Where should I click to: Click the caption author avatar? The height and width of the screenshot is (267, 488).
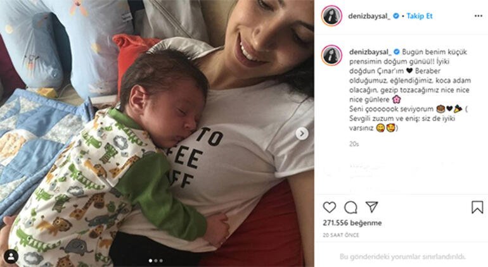pos(331,55)
